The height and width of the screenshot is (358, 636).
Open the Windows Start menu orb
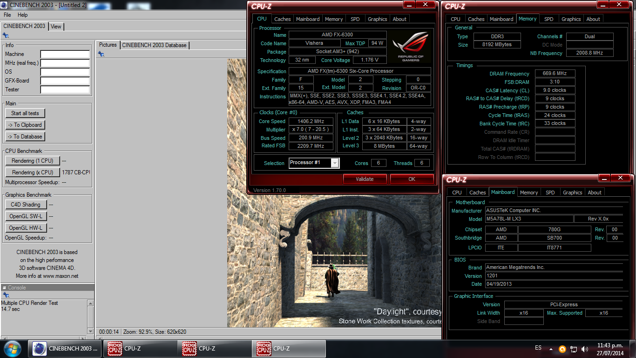[x=12, y=349]
